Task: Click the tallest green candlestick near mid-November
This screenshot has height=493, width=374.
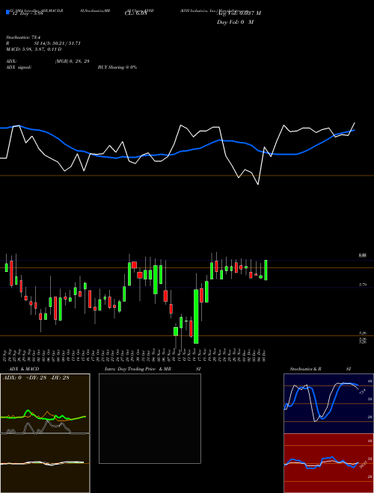Action: [x=196, y=316]
